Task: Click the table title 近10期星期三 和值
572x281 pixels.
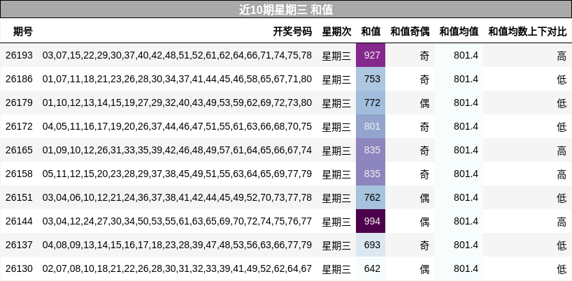Action: [x=286, y=10]
